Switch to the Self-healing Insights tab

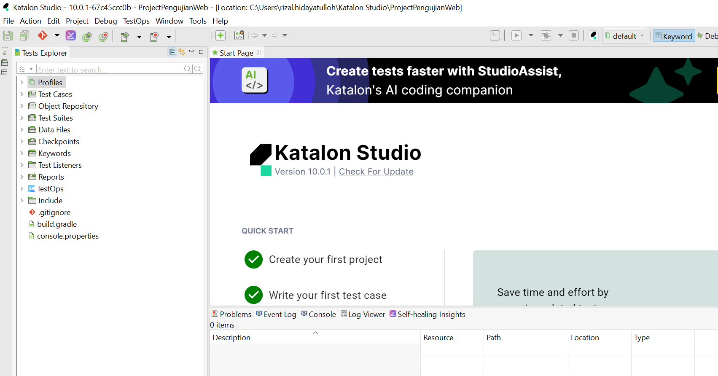pos(428,314)
